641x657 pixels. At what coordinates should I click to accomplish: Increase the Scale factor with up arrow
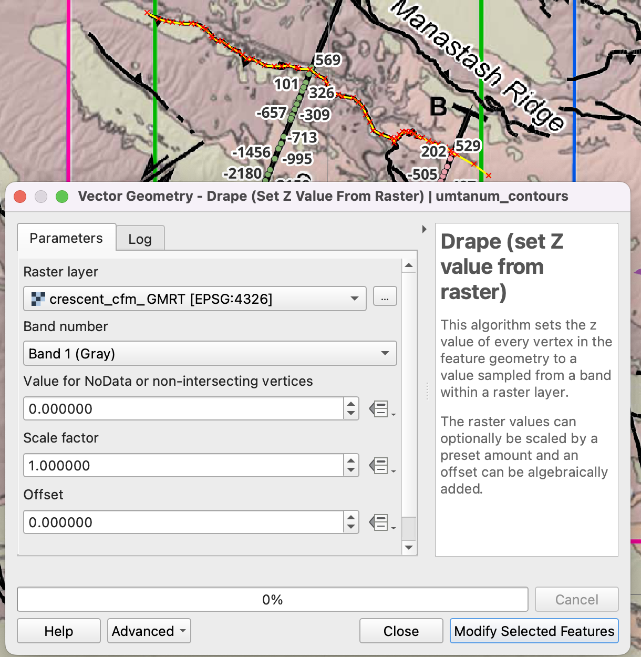pyautogui.click(x=351, y=460)
